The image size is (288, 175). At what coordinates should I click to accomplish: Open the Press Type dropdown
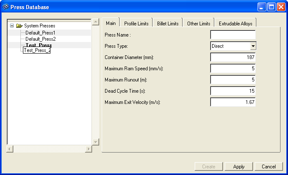pos(253,46)
